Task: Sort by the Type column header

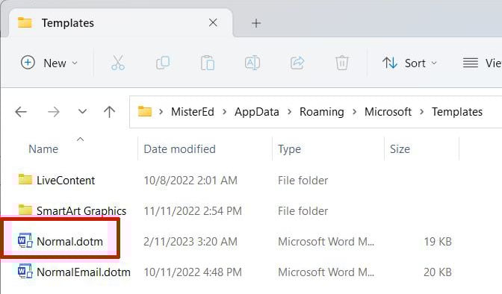Action: tap(289, 149)
